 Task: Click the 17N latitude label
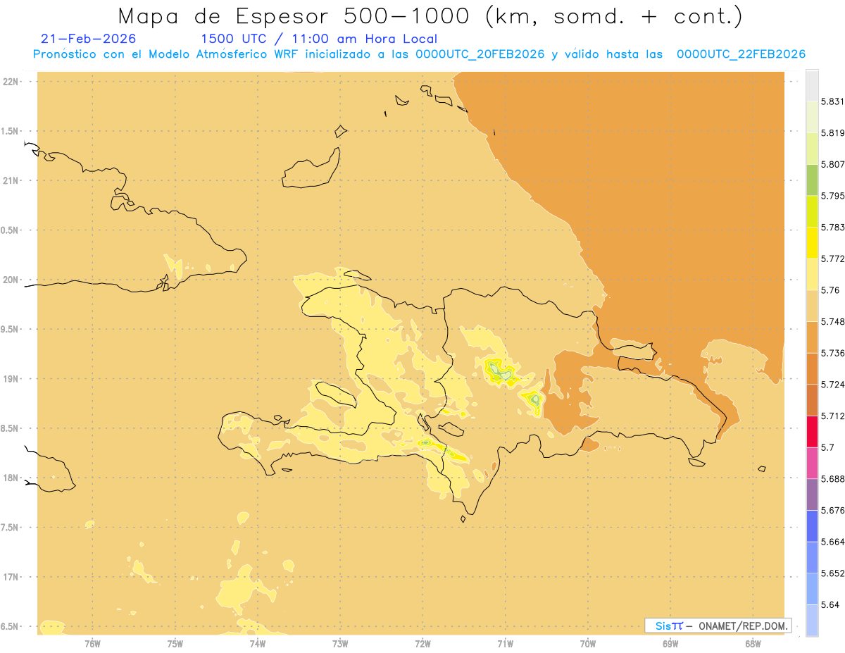tap(12, 577)
